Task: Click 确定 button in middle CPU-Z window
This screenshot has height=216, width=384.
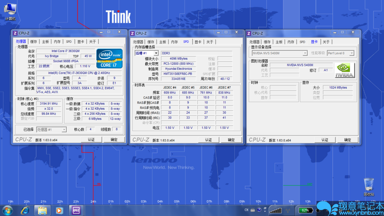Action: 231,140
